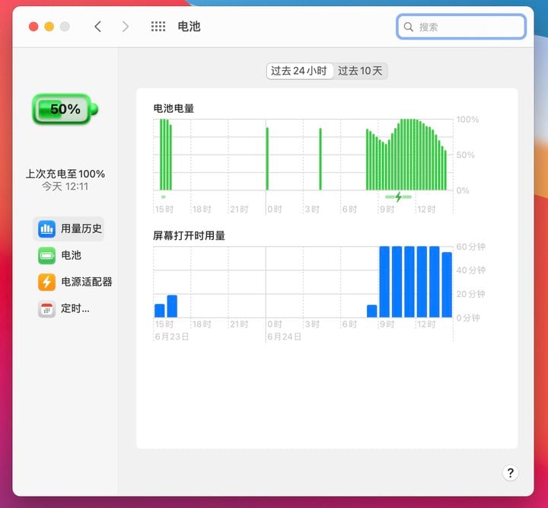This screenshot has width=548, height=508.
Task: Open the 电池 settings pane
Action: coord(71,255)
